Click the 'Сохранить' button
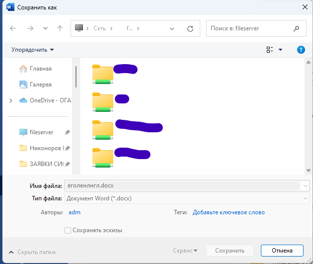 (x=230, y=251)
